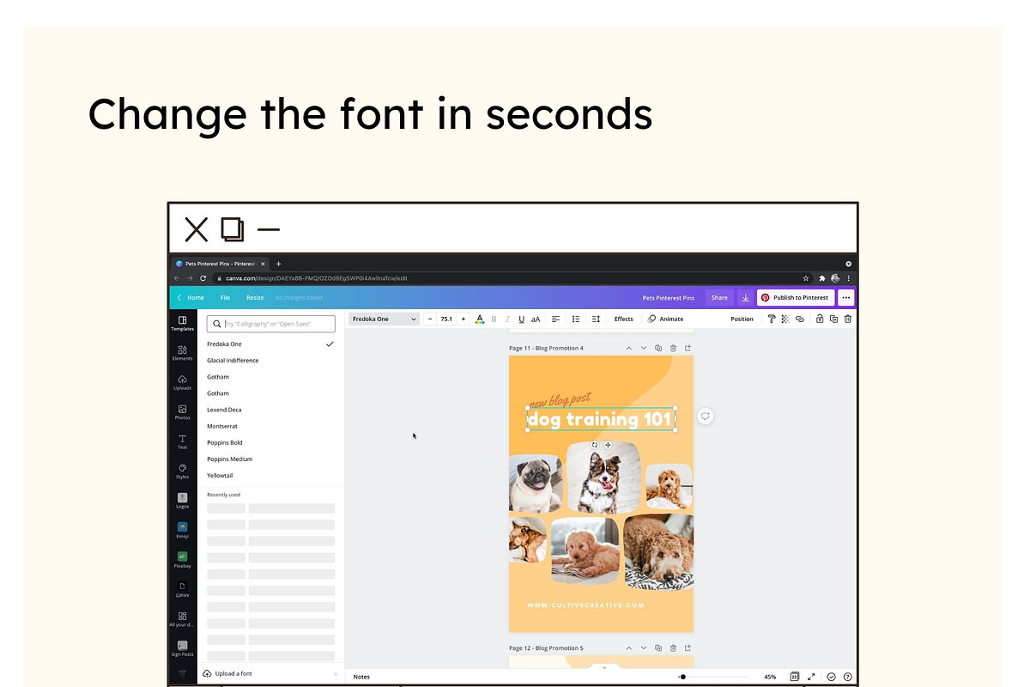Viewport: 1030px width, 687px height.
Task: Open the transparency checkerboard icon
Action: coord(785,319)
